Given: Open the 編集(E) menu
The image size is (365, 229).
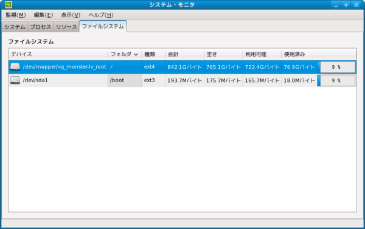Looking at the screenshot, I should (x=43, y=15).
